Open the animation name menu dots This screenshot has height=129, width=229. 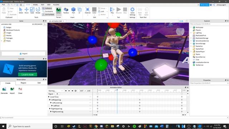tap(62, 91)
